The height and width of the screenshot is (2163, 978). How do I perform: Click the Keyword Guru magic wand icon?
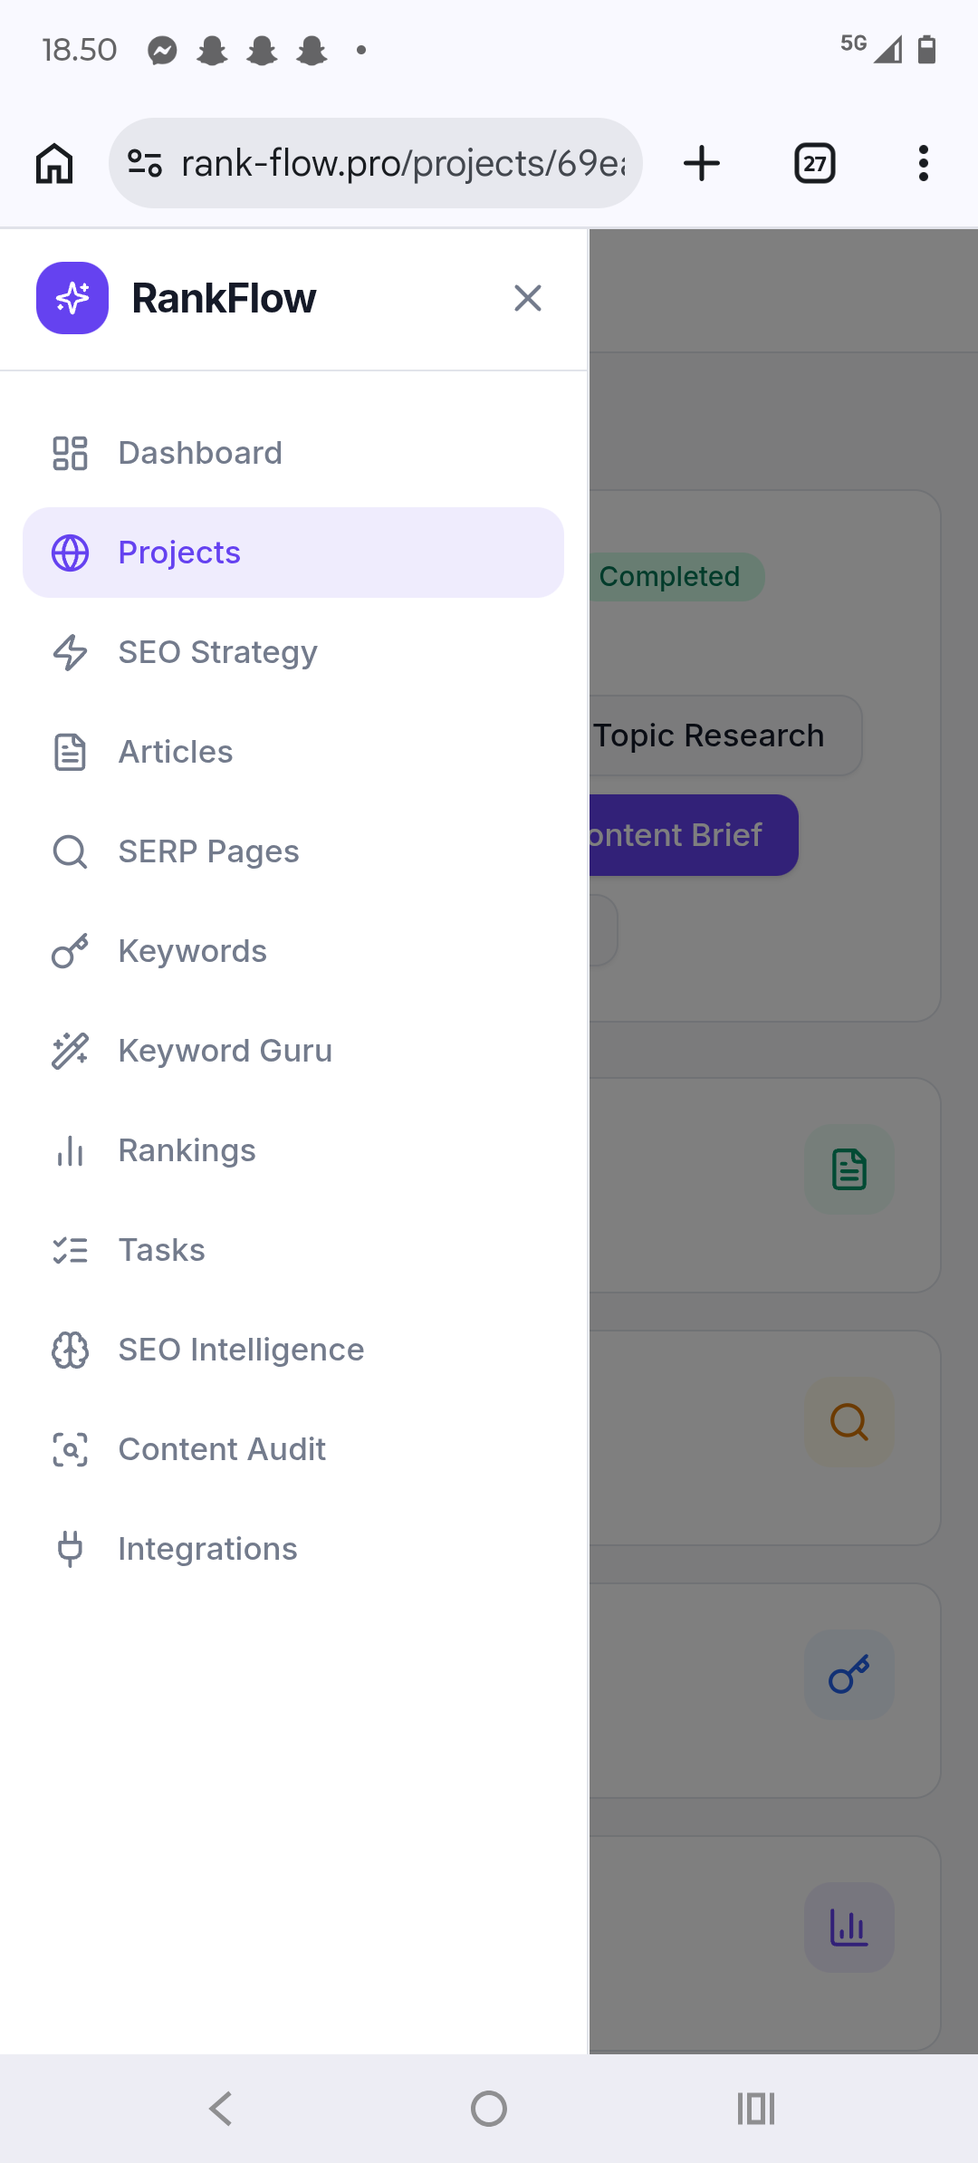(70, 1051)
